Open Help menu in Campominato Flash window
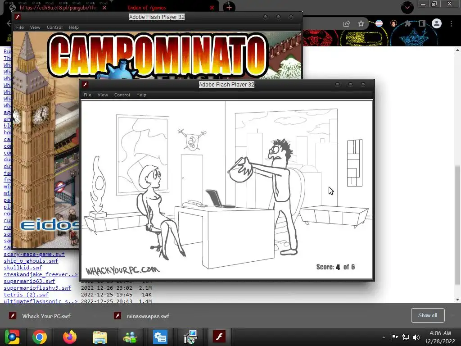The width and height of the screenshot is (461, 346). (x=73, y=27)
